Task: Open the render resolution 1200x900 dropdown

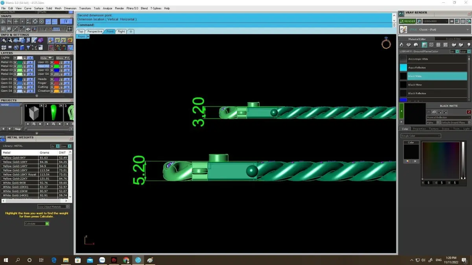Action: [x=435, y=21]
